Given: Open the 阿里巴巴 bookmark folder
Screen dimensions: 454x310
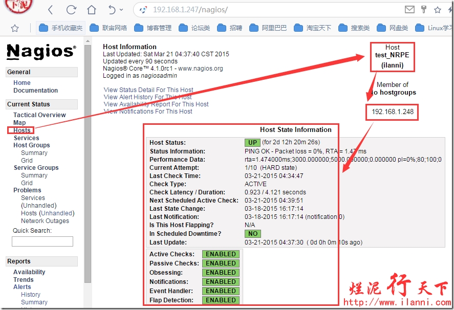Looking at the screenshot, I should (268, 28).
